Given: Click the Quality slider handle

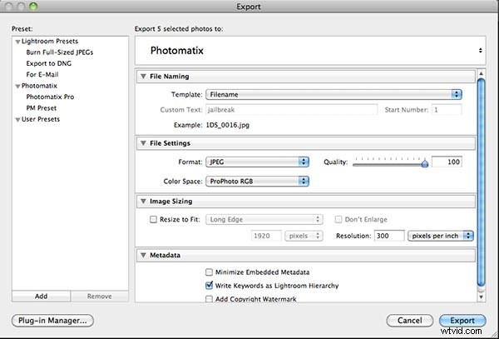Looking at the screenshot, I should tap(424, 163).
